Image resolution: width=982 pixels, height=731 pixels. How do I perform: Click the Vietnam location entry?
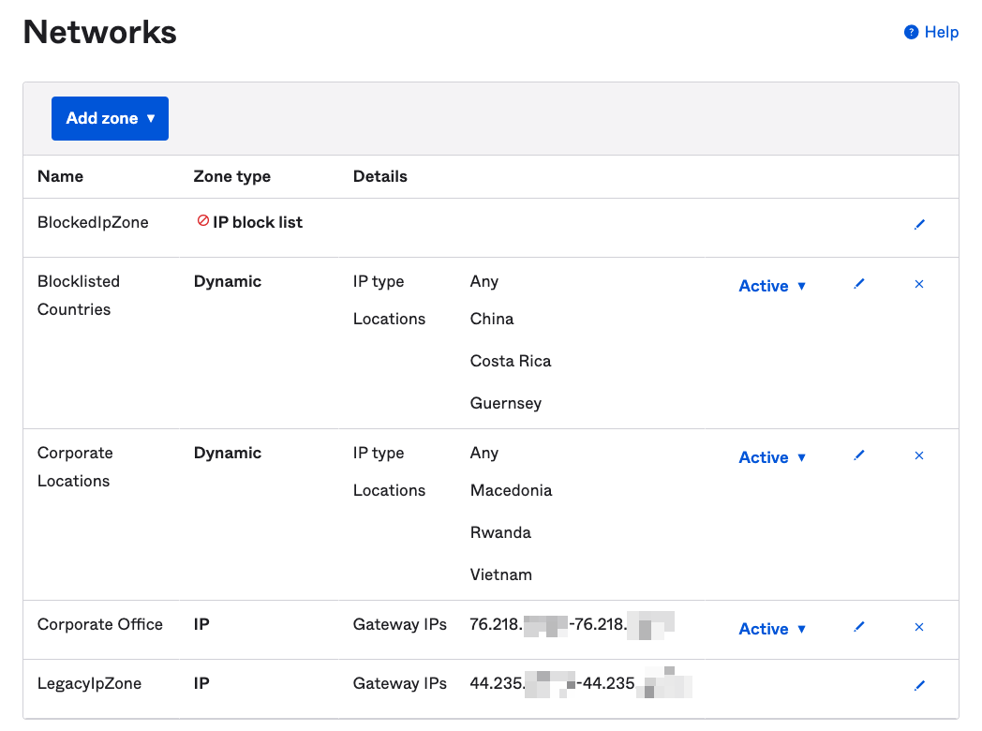point(501,575)
